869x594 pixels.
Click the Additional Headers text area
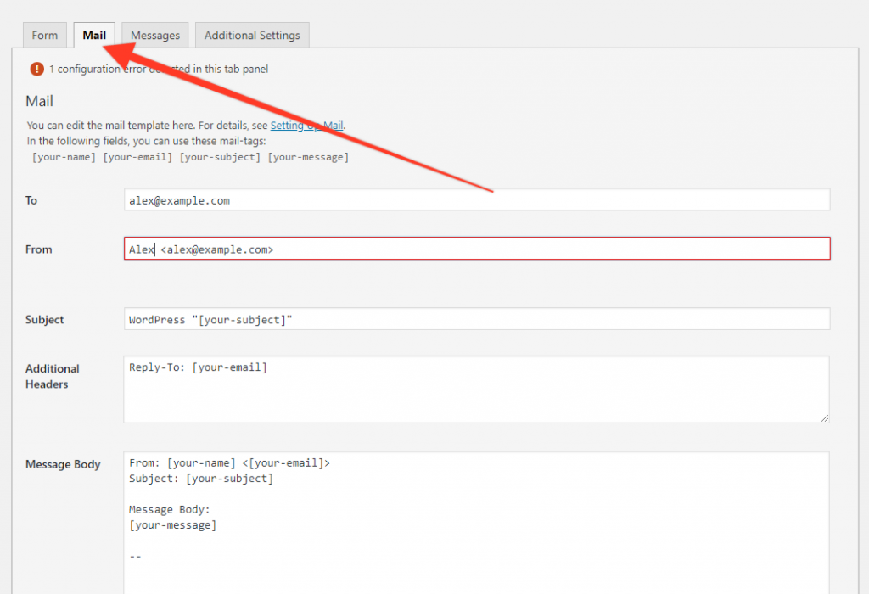477,389
